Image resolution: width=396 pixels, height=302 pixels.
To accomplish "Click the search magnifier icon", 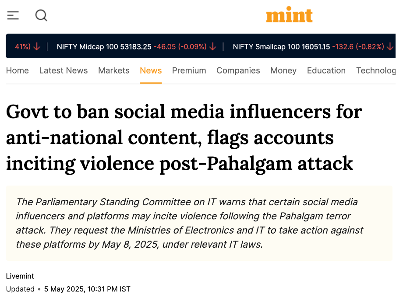I will [41, 15].
